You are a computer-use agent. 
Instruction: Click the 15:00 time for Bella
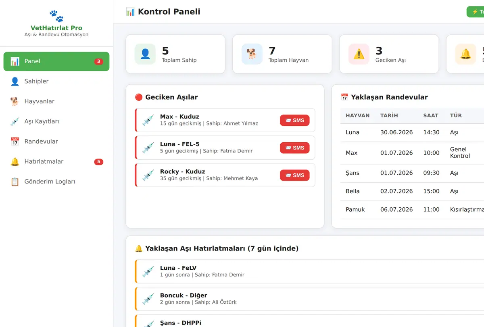point(431,191)
